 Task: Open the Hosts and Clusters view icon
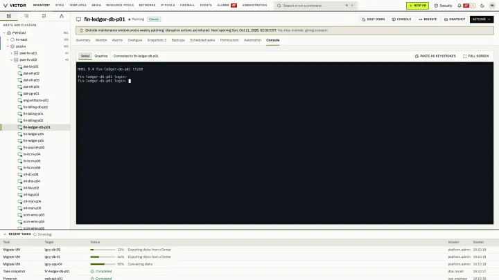[x=9, y=16]
